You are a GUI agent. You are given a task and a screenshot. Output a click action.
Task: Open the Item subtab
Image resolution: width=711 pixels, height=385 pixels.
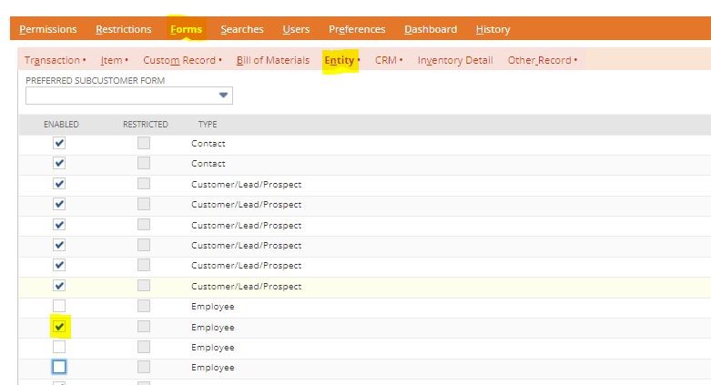point(112,60)
